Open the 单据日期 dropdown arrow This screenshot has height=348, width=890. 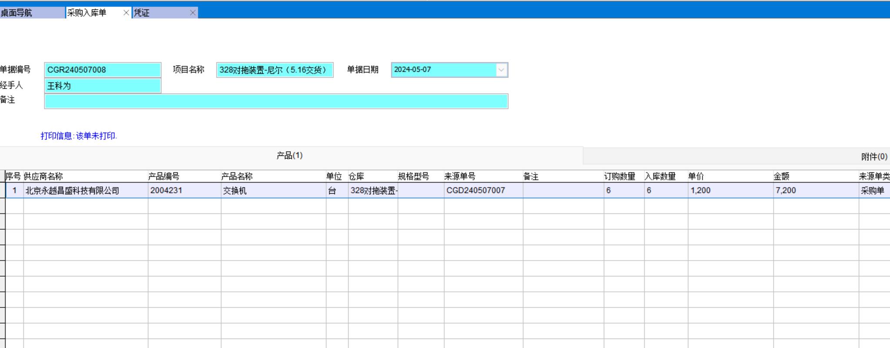[501, 70]
